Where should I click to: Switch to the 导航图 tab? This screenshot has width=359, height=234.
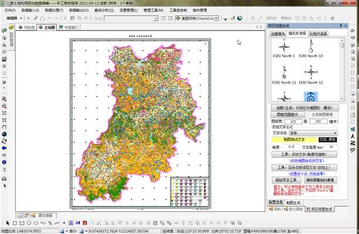(27, 27)
